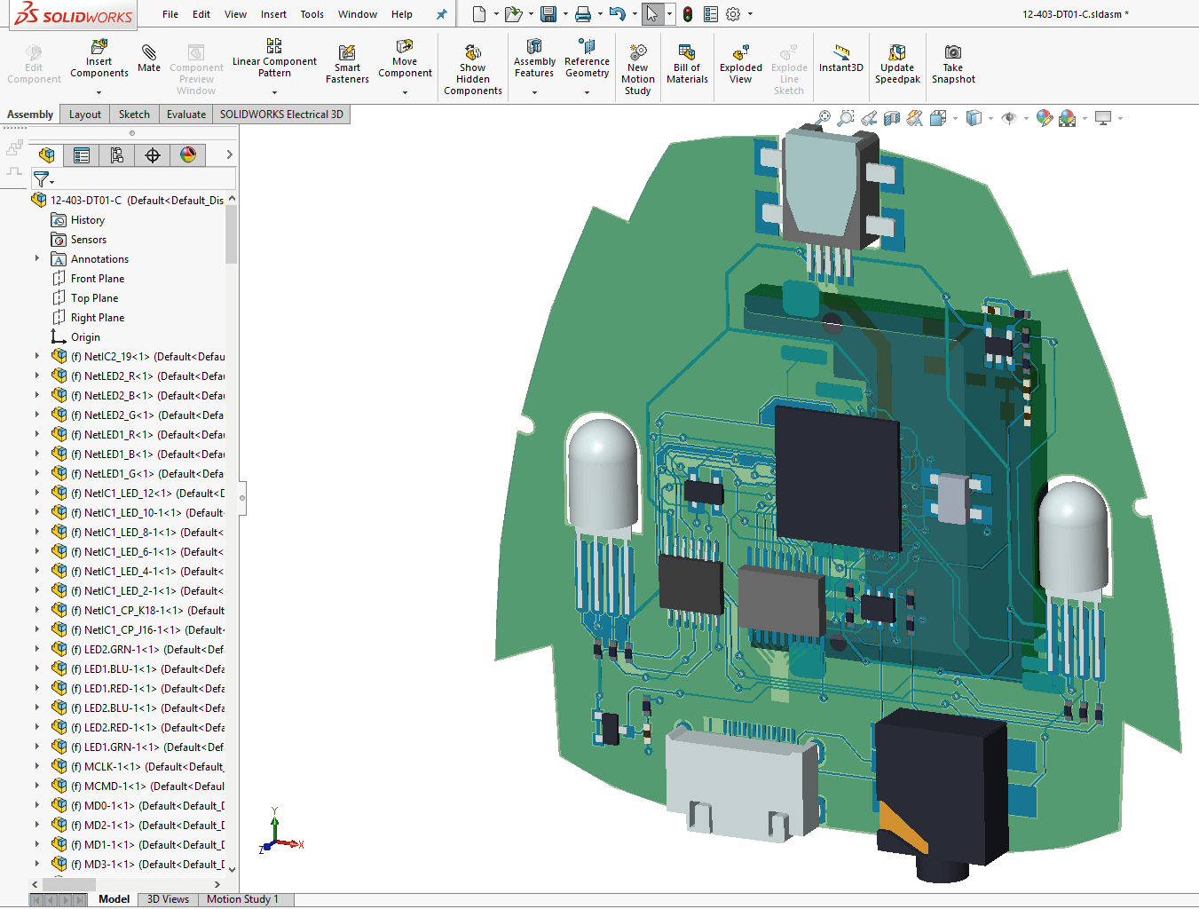
Task: Select the Motion Study 1 tab
Action: point(242,899)
